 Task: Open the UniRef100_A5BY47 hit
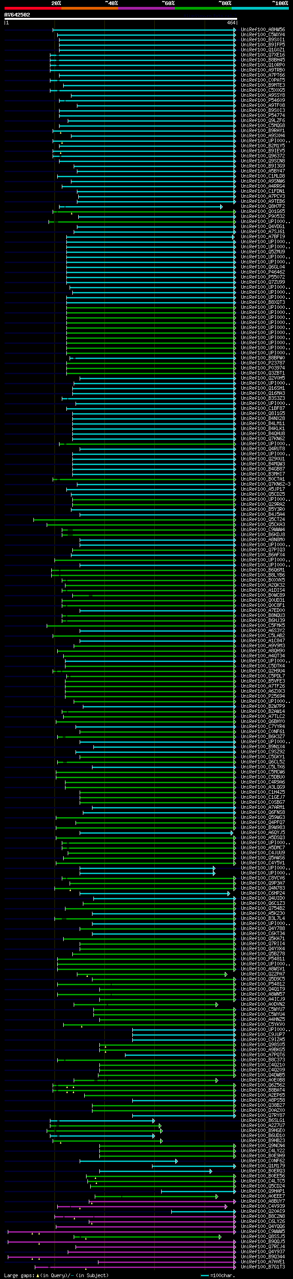coord(263,171)
